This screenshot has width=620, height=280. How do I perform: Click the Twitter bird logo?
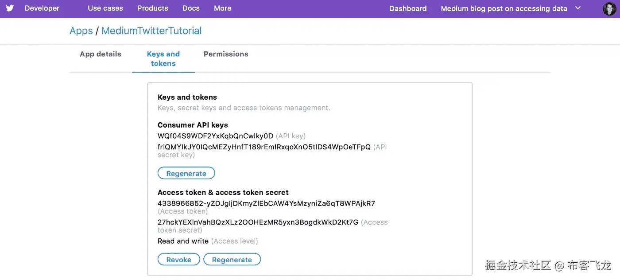[10, 8]
